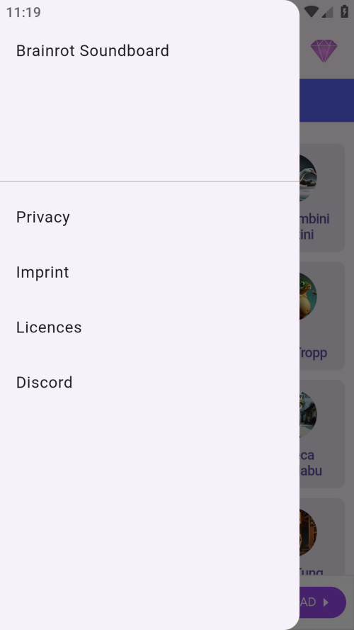The width and height of the screenshot is (354, 630).
Task: Tap the 11:19 clock in status bar
Action: 23,12
